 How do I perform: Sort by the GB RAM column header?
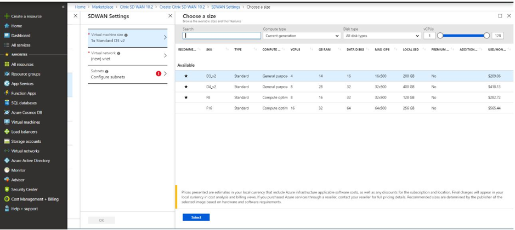pyautogui.click(x=324, y=49)
